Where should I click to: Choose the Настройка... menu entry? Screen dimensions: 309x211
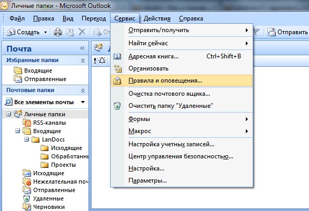[182, 168]
